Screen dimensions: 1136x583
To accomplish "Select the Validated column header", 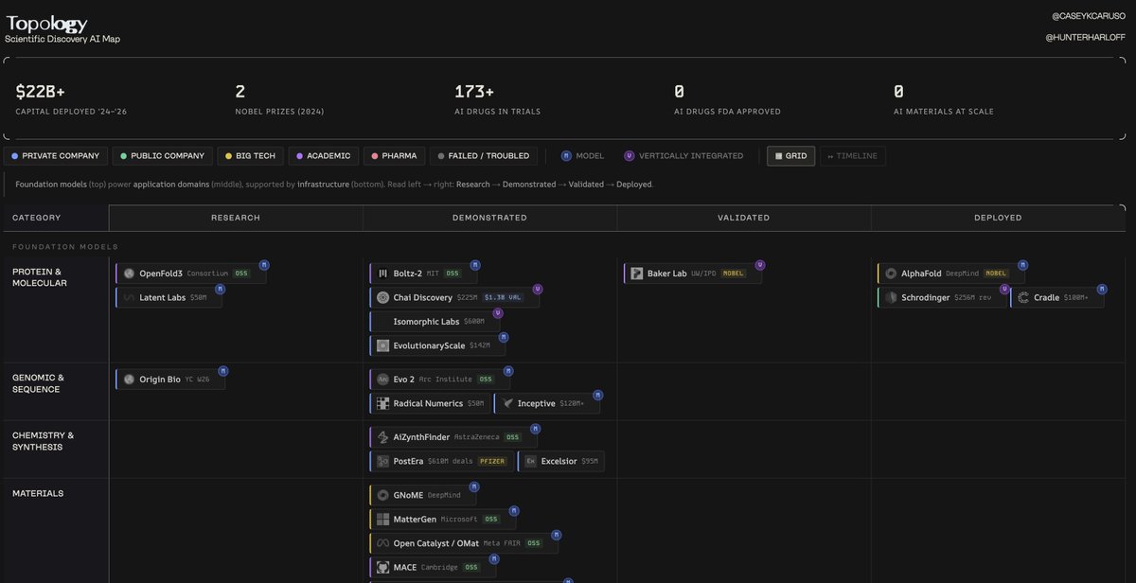I will click(x=743, y=218).
